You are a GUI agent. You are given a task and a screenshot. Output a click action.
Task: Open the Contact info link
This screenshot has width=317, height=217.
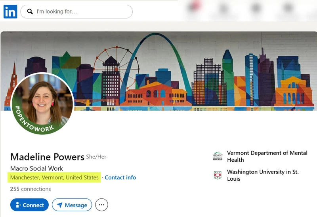point(120,177)
